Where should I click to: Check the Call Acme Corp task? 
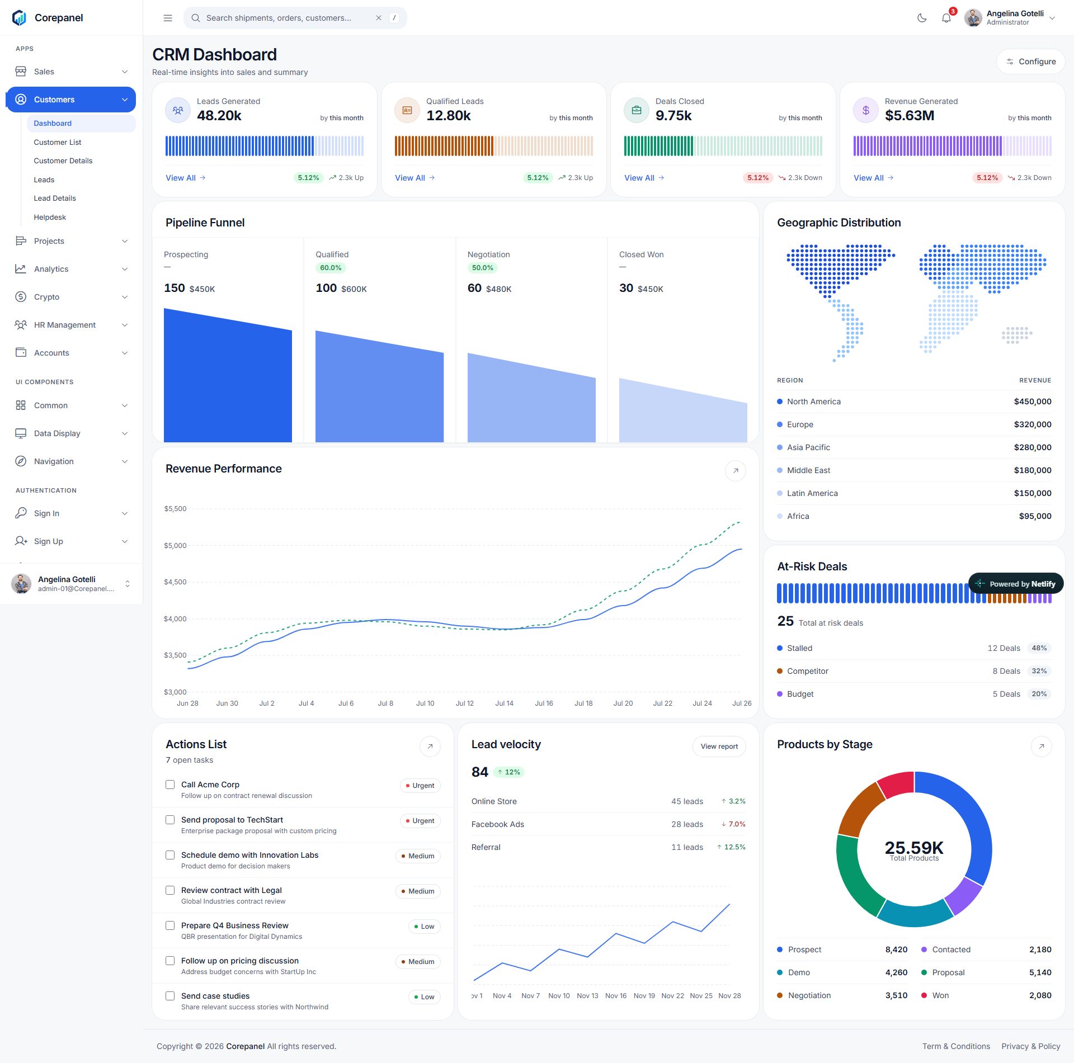pos(170,785)
